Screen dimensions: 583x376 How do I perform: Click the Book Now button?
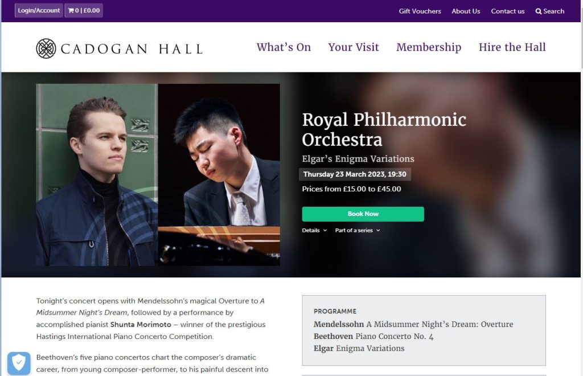click(363, 214)
